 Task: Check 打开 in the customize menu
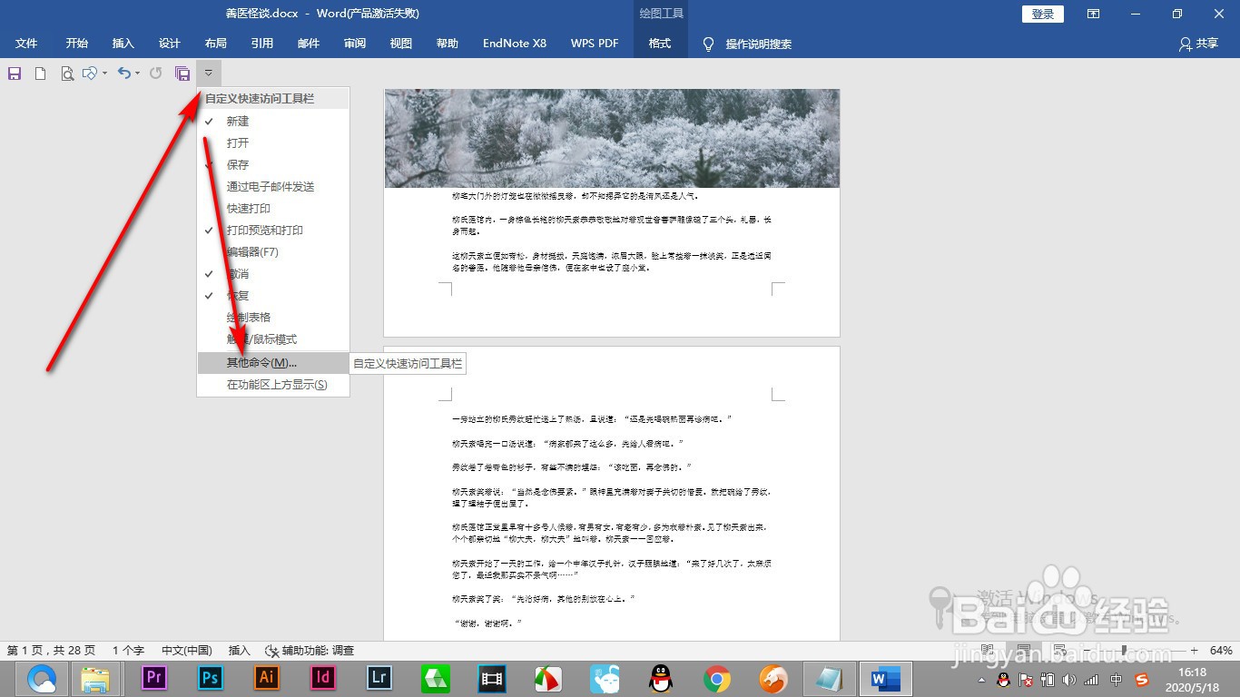pos(273,142)
